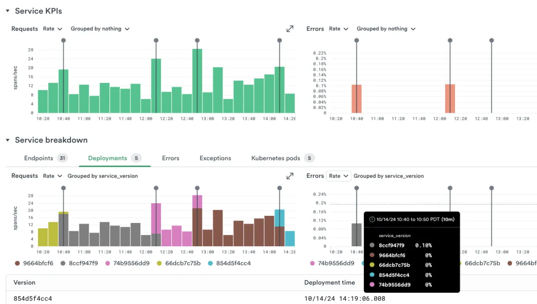This screenshot has width=537, height=304.
Task: Toggle 74b9556dd9 series in Errors legend
Action: tap(332, 263)
